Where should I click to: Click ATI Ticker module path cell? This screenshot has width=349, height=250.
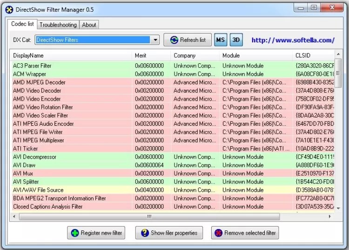point(256,149)
